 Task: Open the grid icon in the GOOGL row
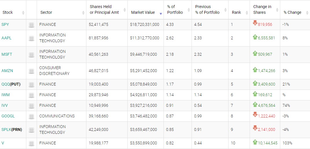pos(31,117)
